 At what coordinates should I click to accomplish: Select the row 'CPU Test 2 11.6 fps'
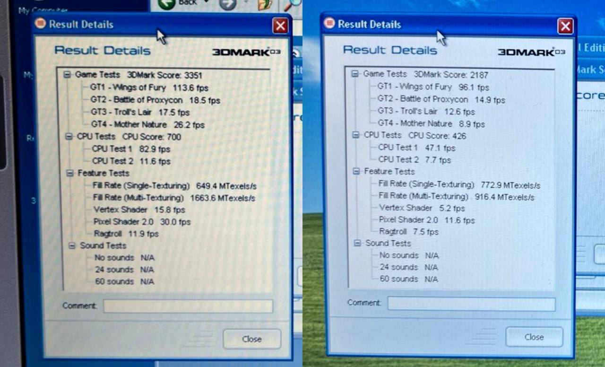coord(131,161)
